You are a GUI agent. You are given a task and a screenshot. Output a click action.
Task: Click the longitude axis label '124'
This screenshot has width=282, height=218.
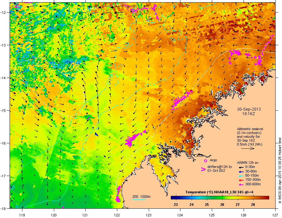click(x=180, y=215)
